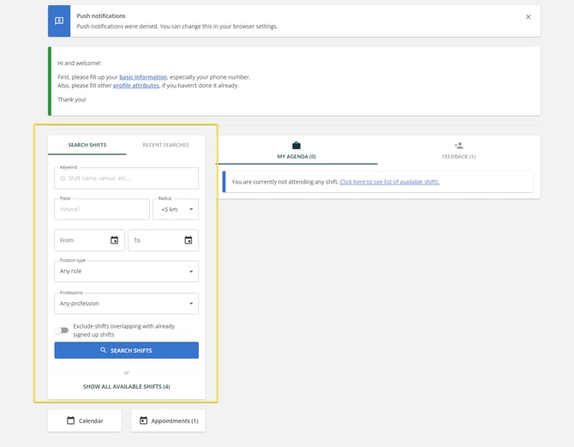
Task: Click Show All Available Shifts (4)
Action: [127, 387]
